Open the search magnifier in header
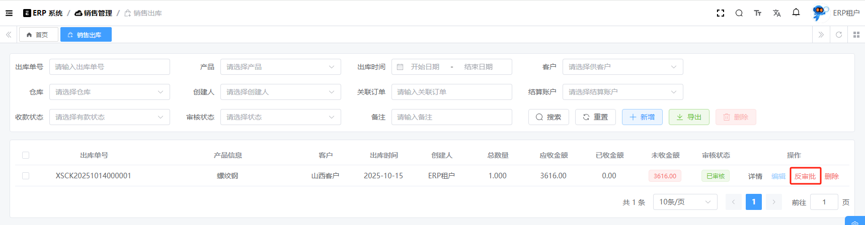 click(739, 13)
